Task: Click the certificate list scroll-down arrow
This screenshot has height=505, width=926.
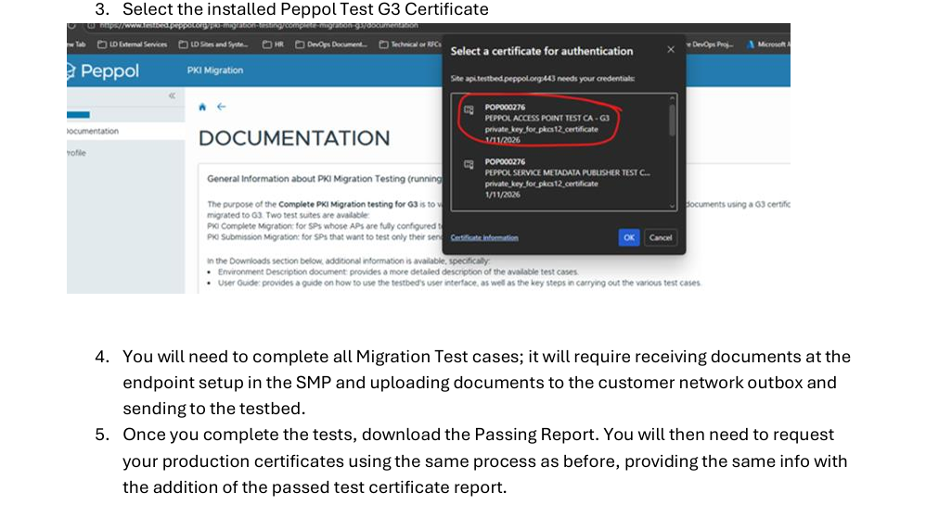Action: pos(672,206)
